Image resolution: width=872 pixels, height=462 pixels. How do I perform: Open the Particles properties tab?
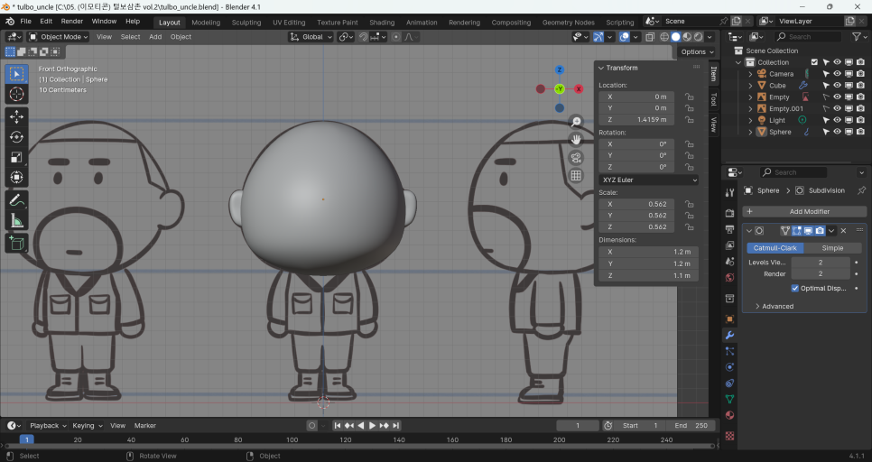[729, 351]
